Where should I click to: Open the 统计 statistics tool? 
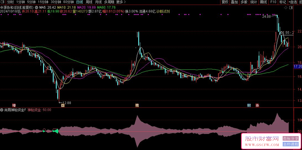[x=254, y=2]
